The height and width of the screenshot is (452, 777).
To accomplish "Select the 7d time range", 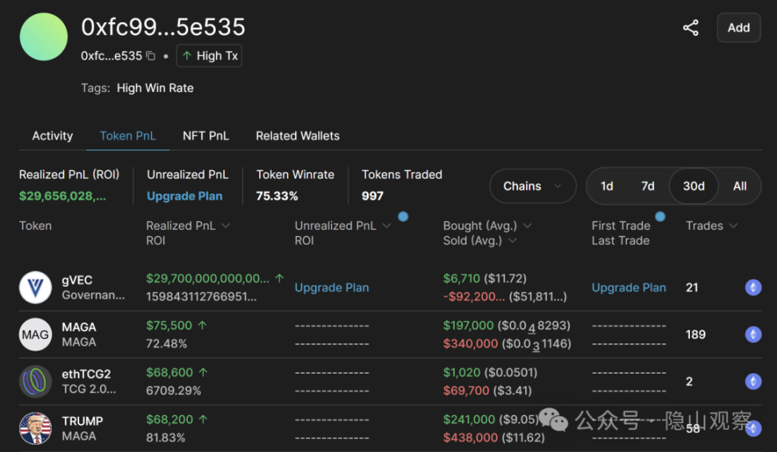I will (647, 186).
